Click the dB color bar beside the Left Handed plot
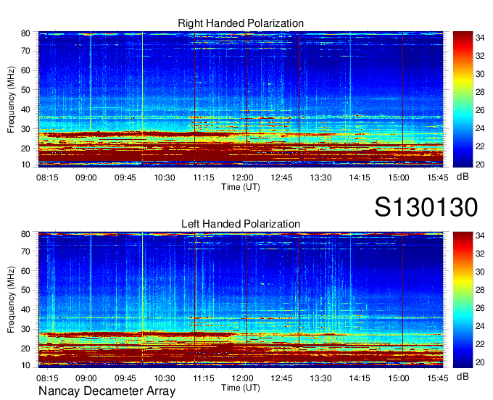 pos(463,300)
